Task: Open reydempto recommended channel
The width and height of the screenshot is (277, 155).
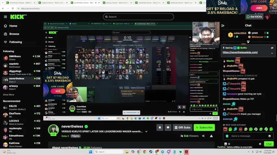Action: [21, 130]
